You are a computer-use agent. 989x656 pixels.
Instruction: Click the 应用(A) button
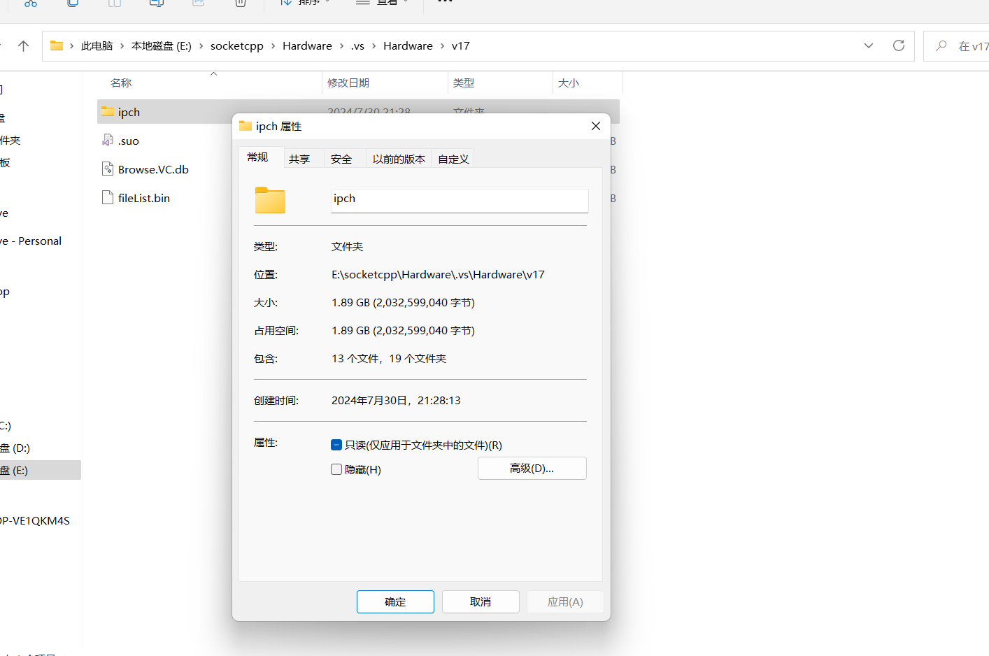tap(565, 601)
